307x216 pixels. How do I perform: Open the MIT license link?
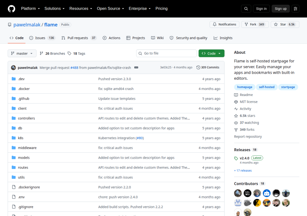pyautogui.click(x=246, y=102)
